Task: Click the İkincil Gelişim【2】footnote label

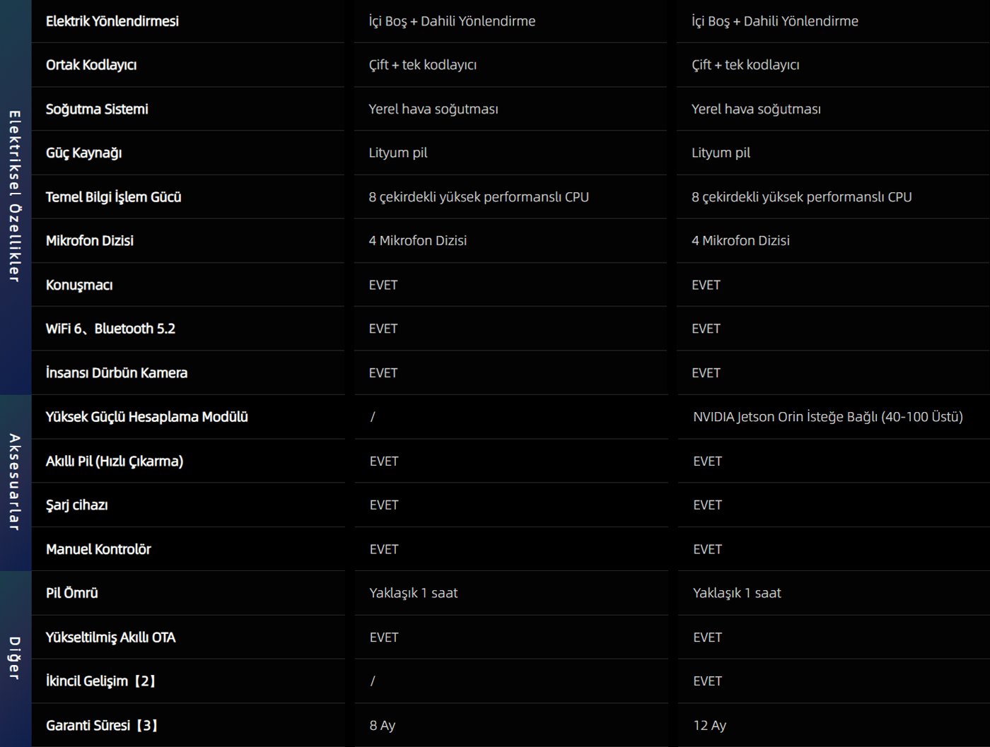Action: 102,681
